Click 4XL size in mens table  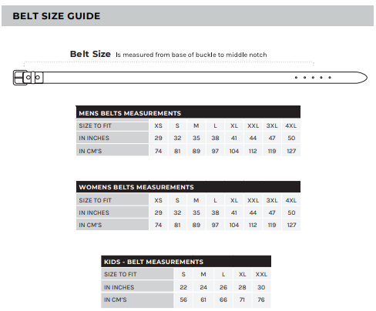[x=291, y=125]
